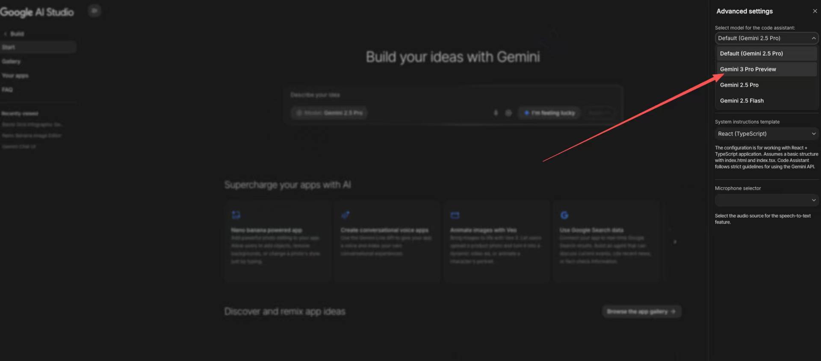Show next cards with carousel arrow

tap(675, 242)
